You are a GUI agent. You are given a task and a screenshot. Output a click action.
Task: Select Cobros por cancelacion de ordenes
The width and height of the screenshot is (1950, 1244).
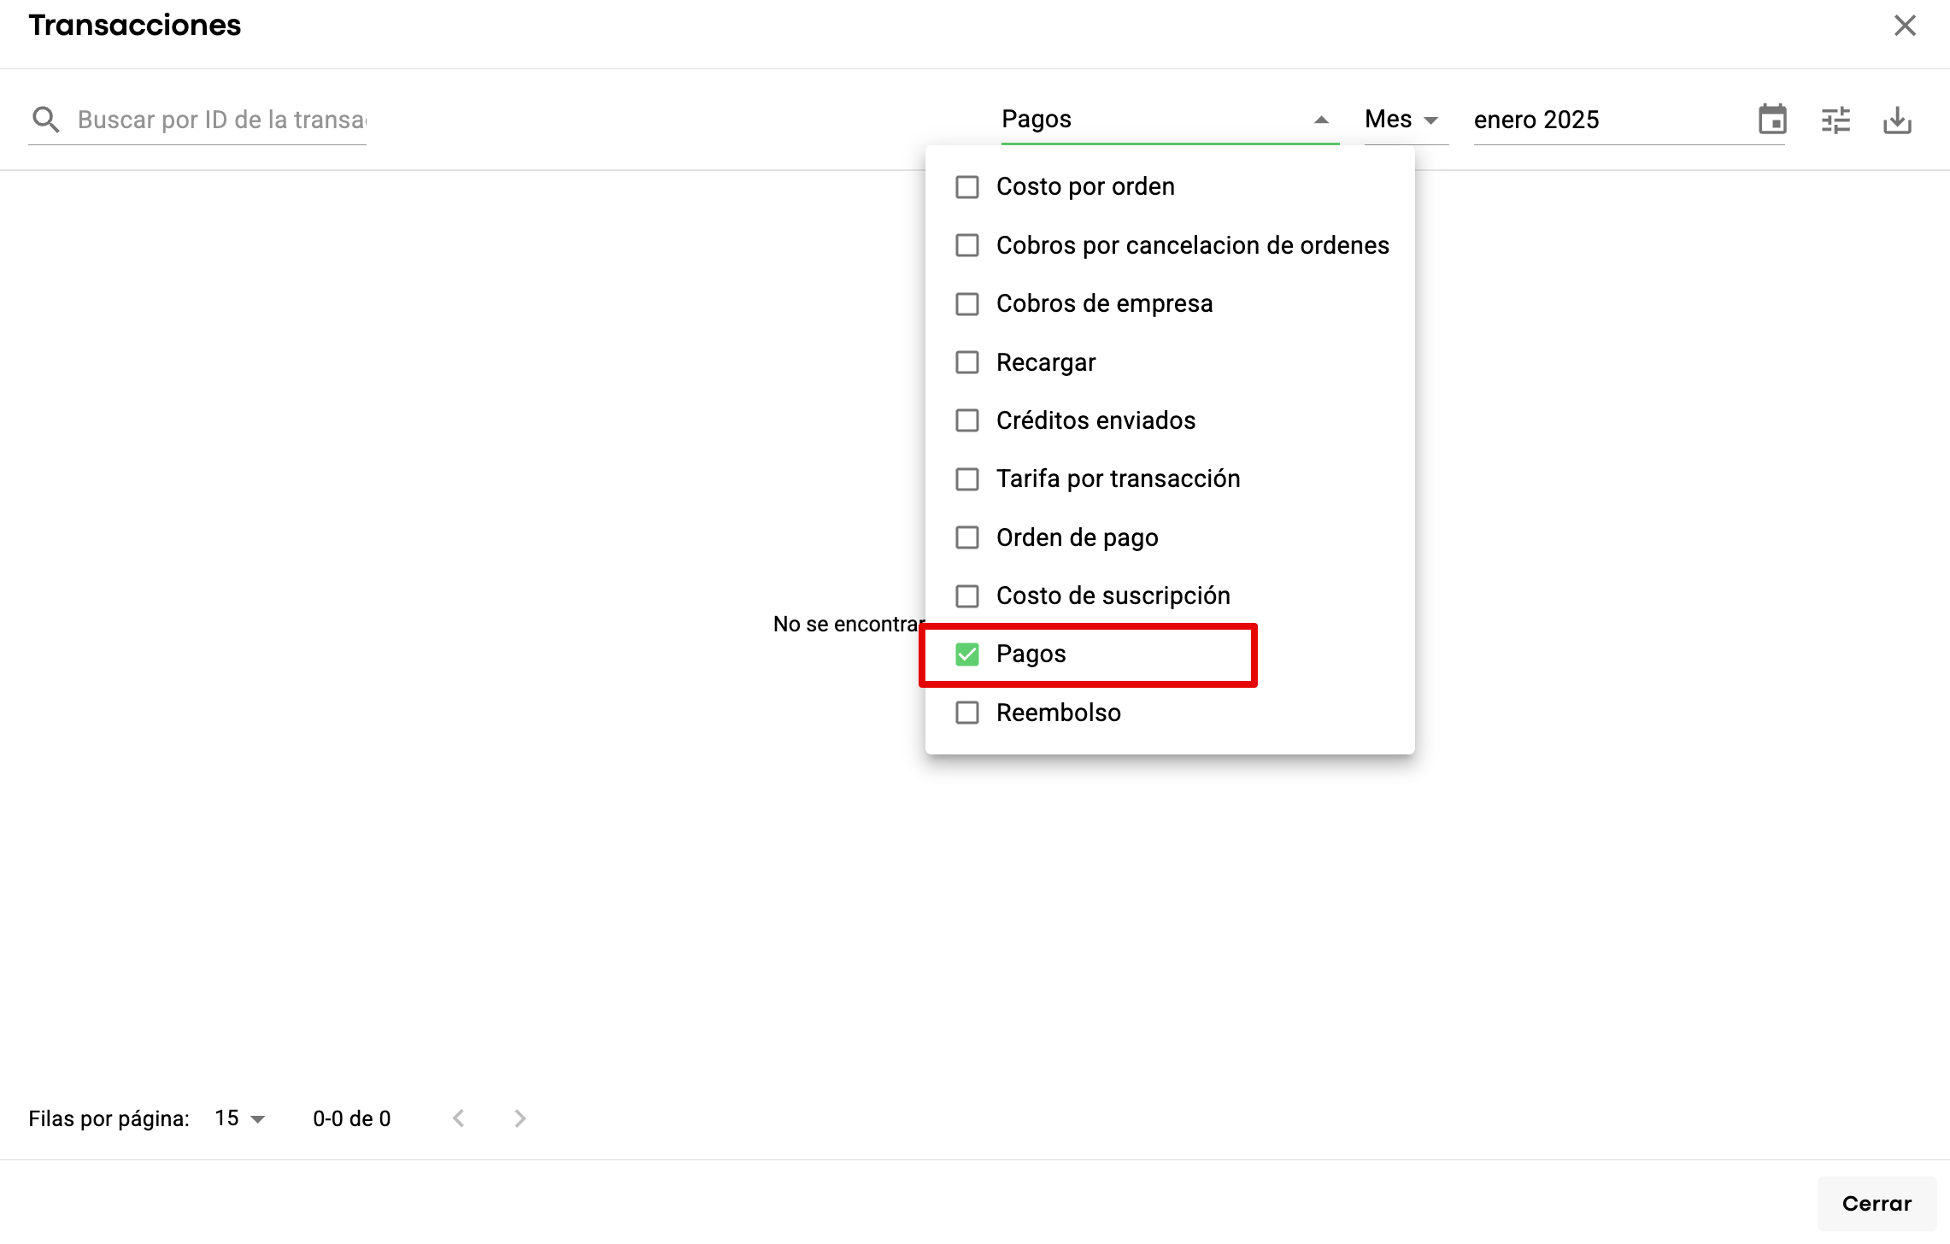[x=967, y=245]
